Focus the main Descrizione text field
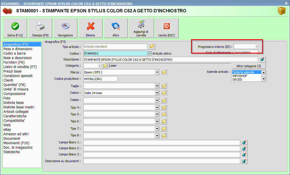The width and height of the screenshot is (290, 175). click(x=171, y=60)
